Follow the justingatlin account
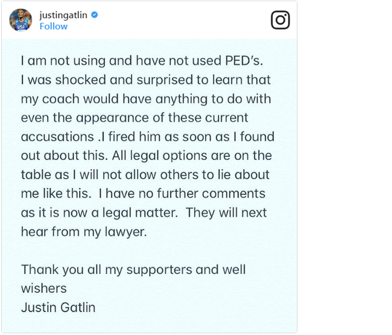 54,26
